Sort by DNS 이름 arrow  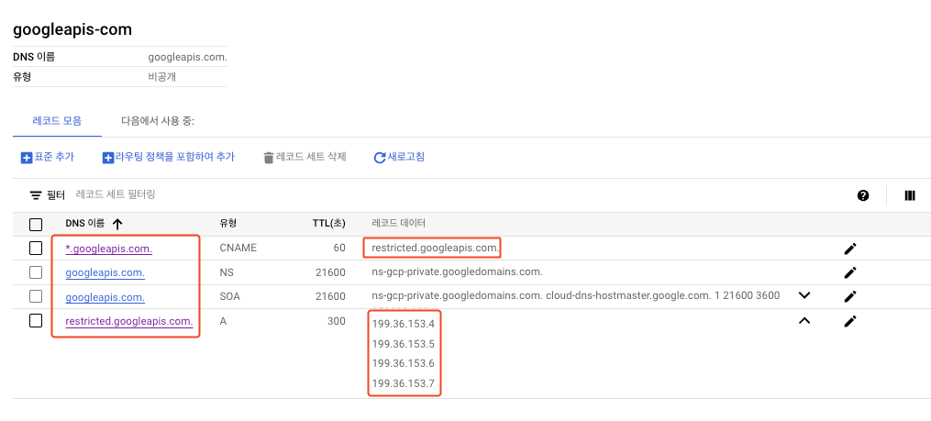(x=117, y=224)
